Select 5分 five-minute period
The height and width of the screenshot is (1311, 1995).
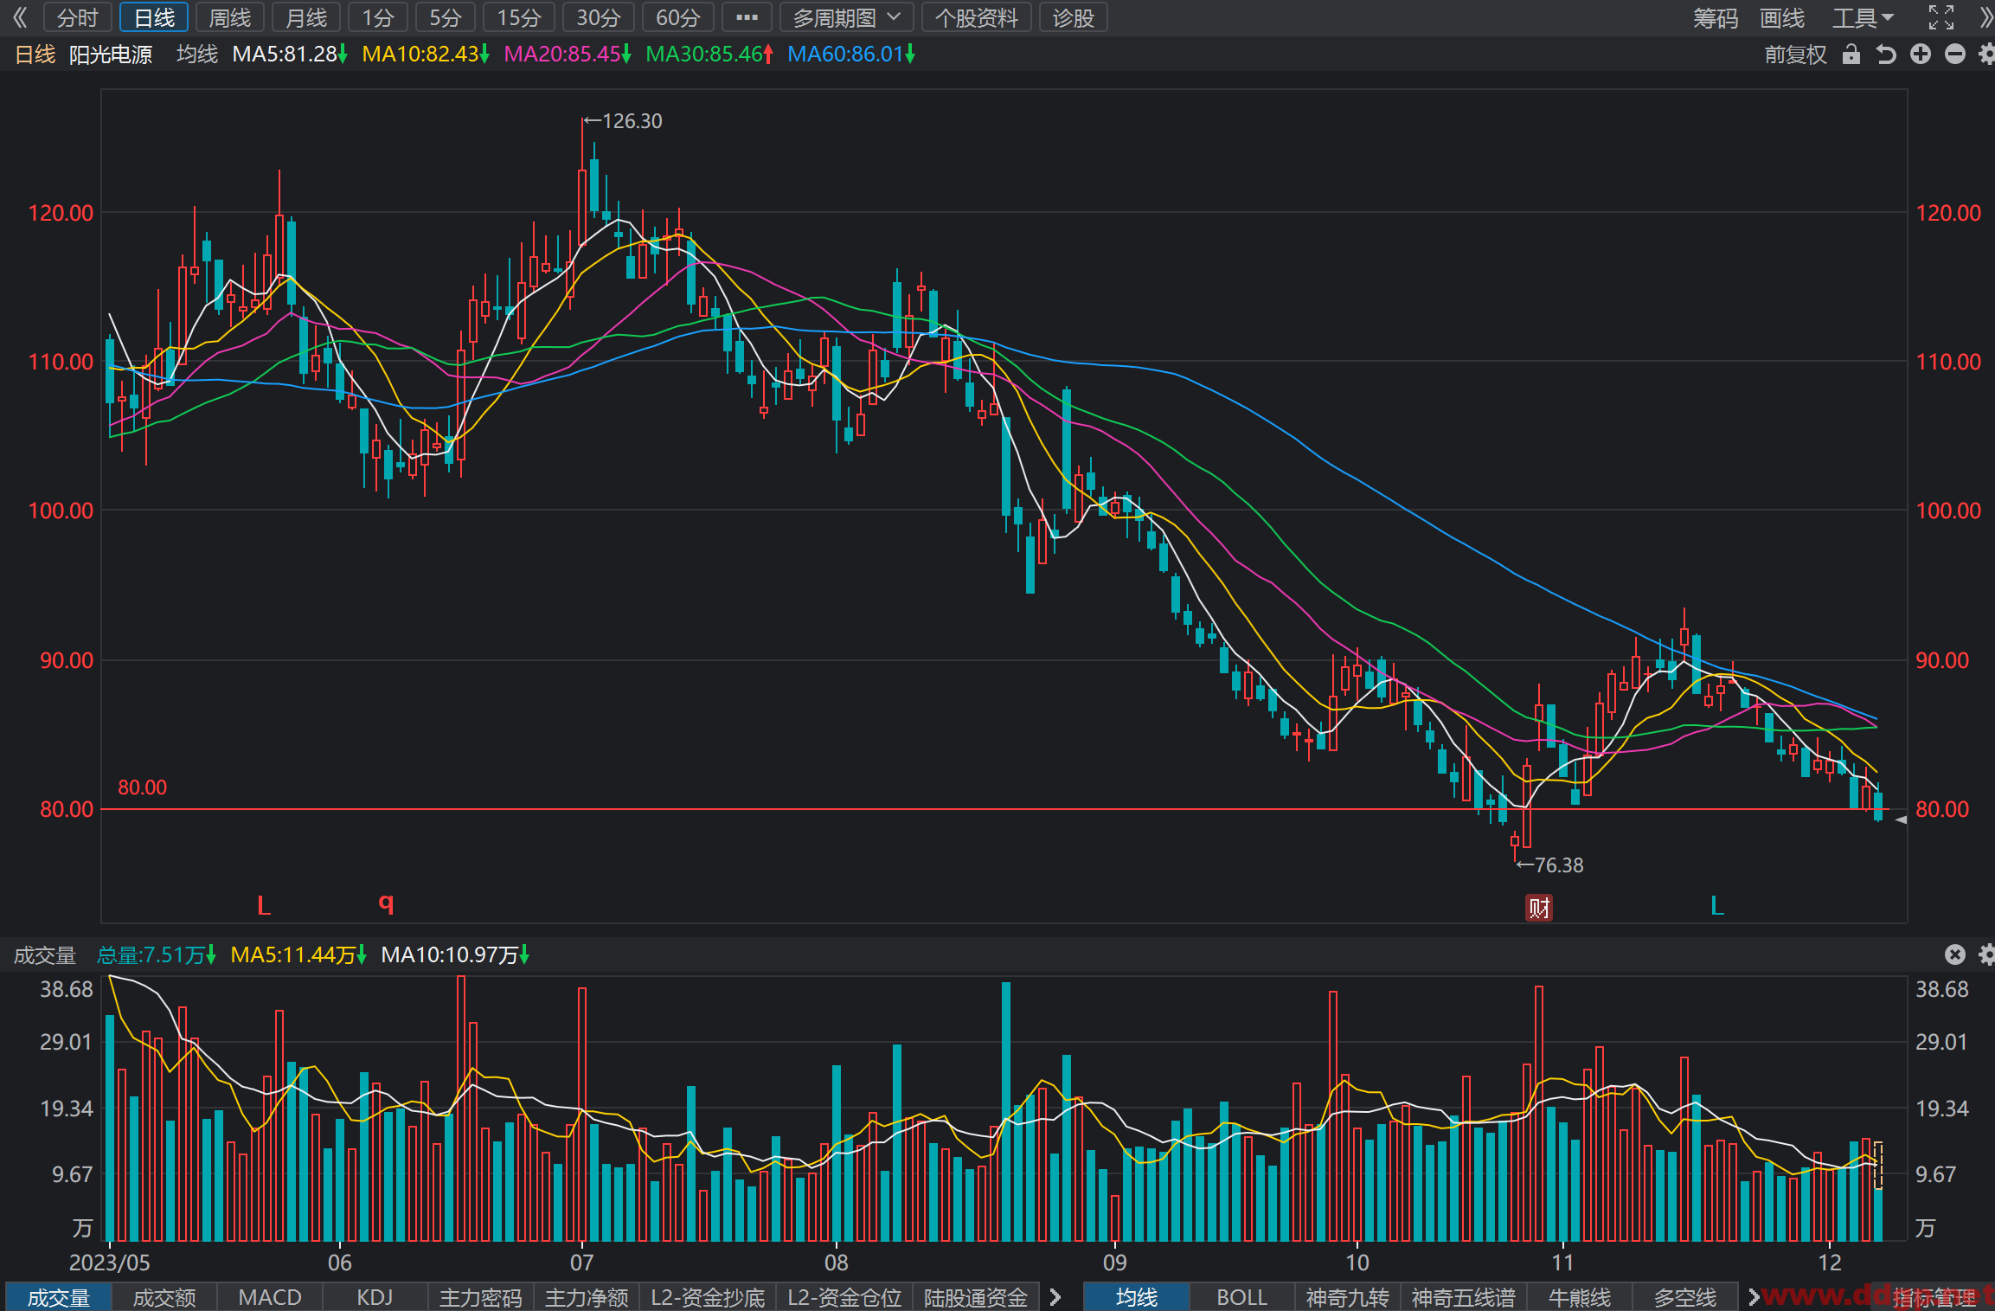pyautogui.click(x=446, y=17)
